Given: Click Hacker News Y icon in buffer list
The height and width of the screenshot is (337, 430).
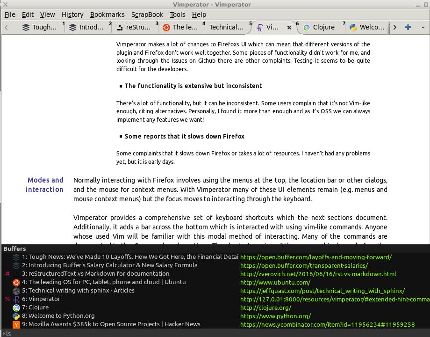Looking at the screenshot, I should coord(16,324).
